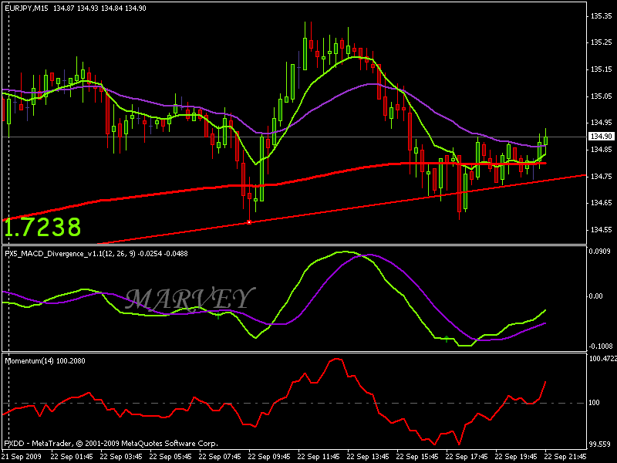Click the current price marker 134.90
The width and height of the screenshot is (617, 463).
pos(599,137)
